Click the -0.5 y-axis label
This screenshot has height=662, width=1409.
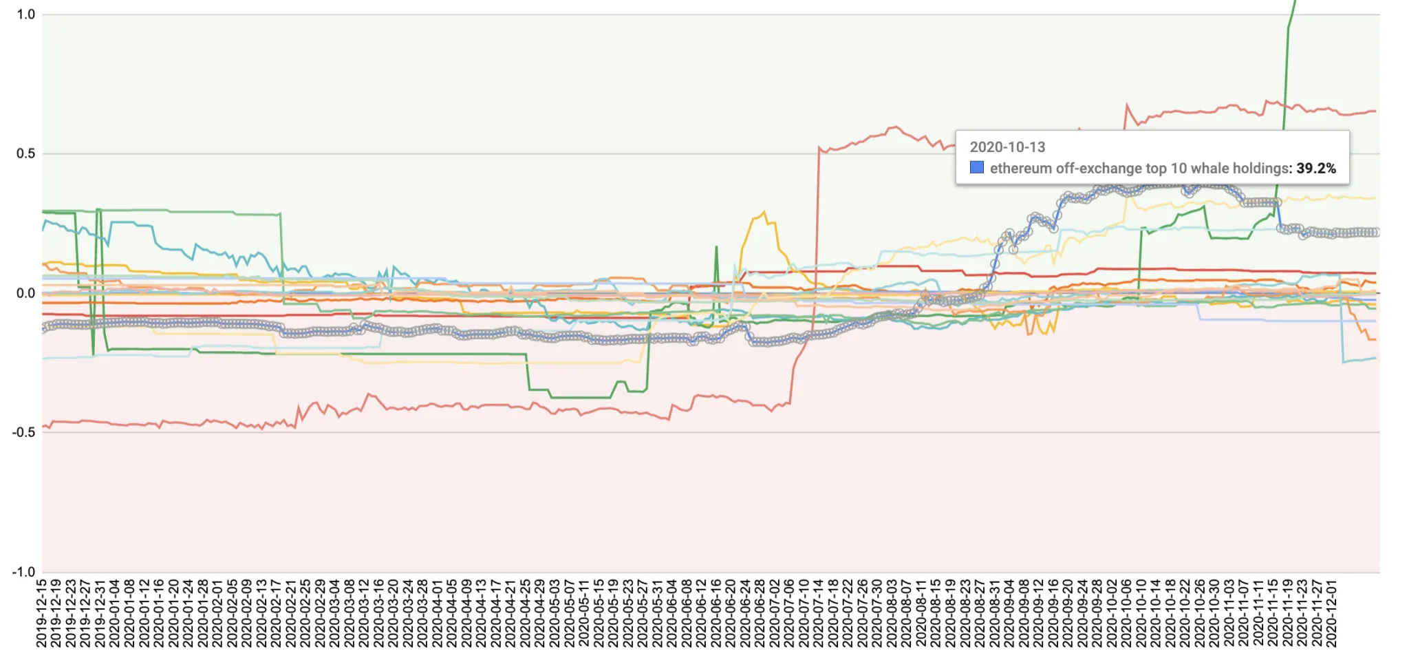click(23, 433)
